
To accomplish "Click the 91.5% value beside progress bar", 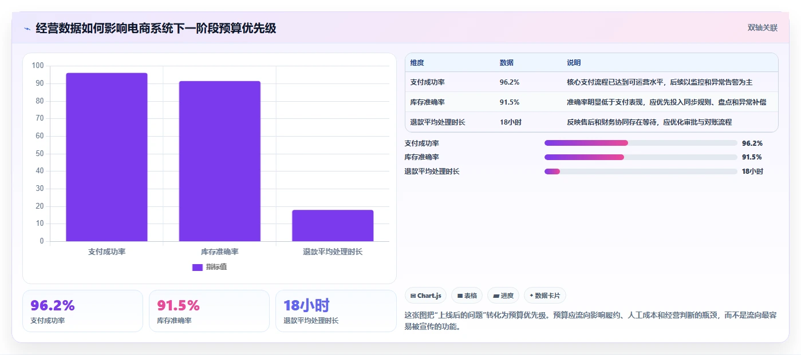I will pos(752,157).
